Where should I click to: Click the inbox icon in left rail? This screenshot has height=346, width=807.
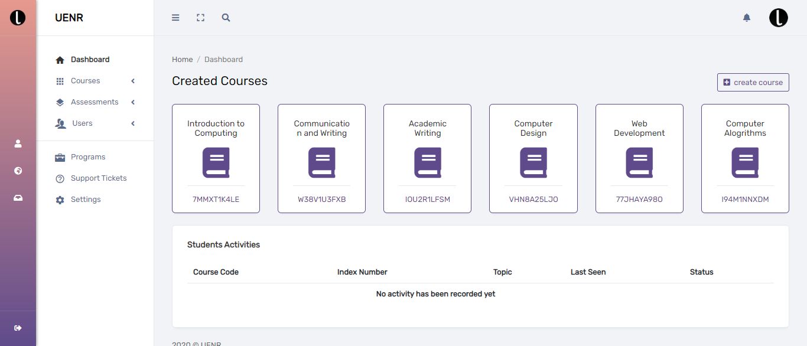pyautogui.click(x=18, y=198)
